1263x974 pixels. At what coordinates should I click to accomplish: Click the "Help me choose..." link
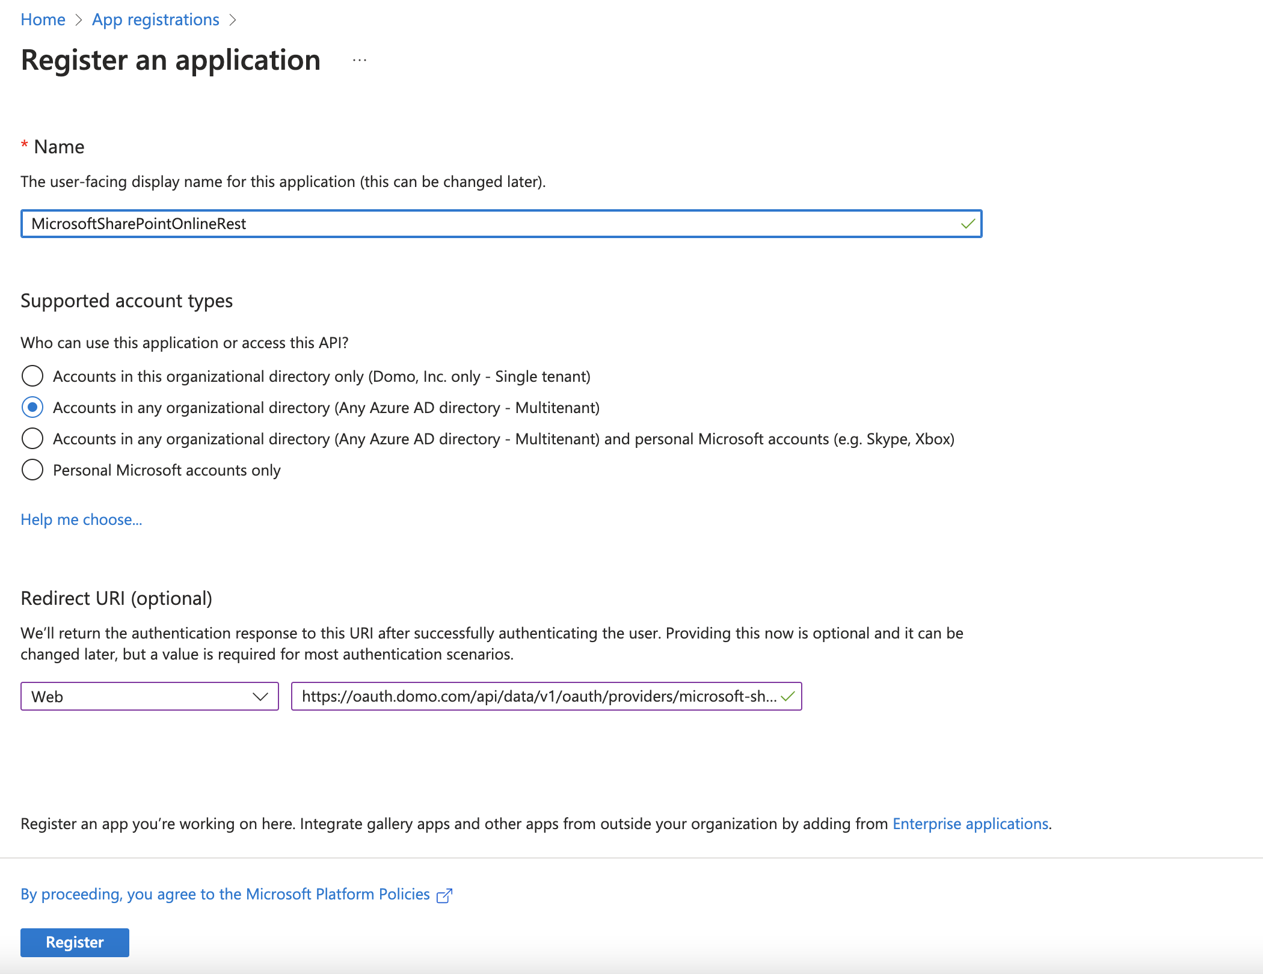(81, 519)
